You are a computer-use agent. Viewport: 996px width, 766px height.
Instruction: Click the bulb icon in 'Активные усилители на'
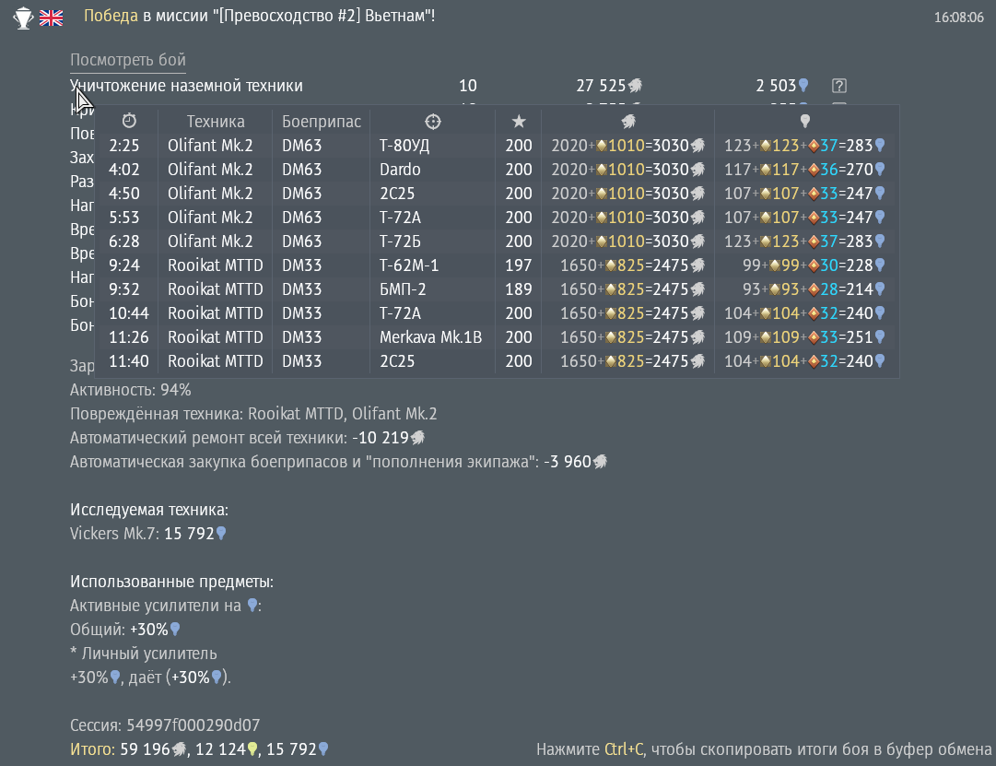(x=252, y=606)
